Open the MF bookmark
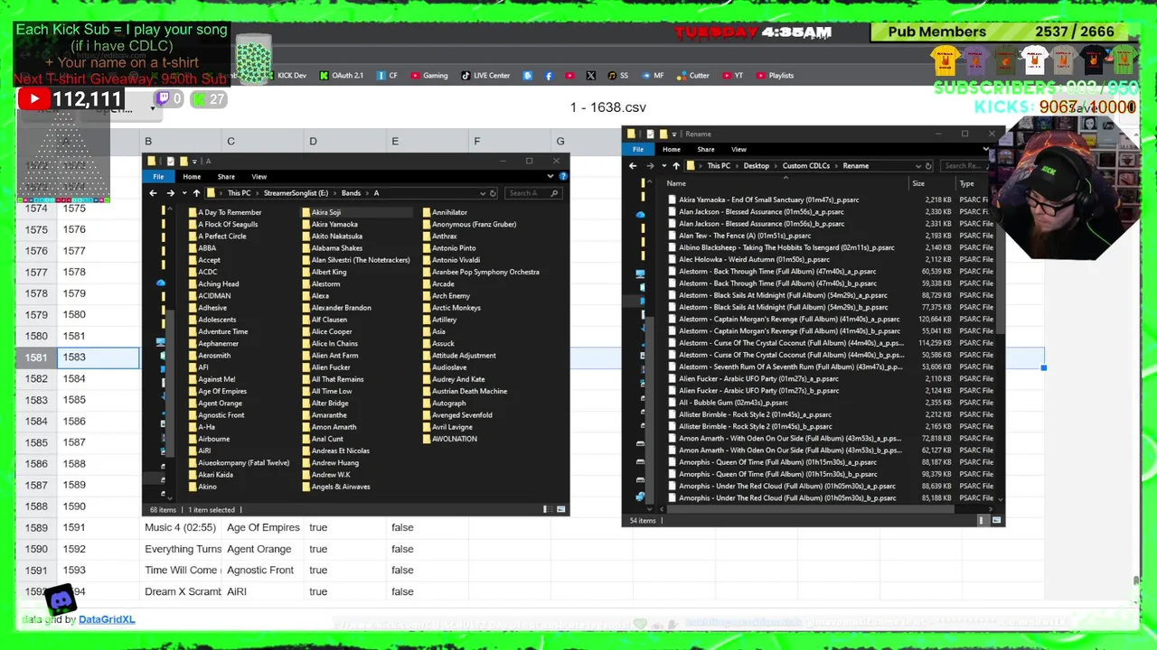Viewport: 1157px width, 650px height. pos(653,76)
